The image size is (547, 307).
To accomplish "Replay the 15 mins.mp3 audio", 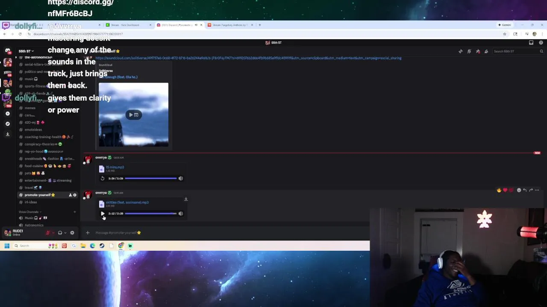I will click(103, 179).
